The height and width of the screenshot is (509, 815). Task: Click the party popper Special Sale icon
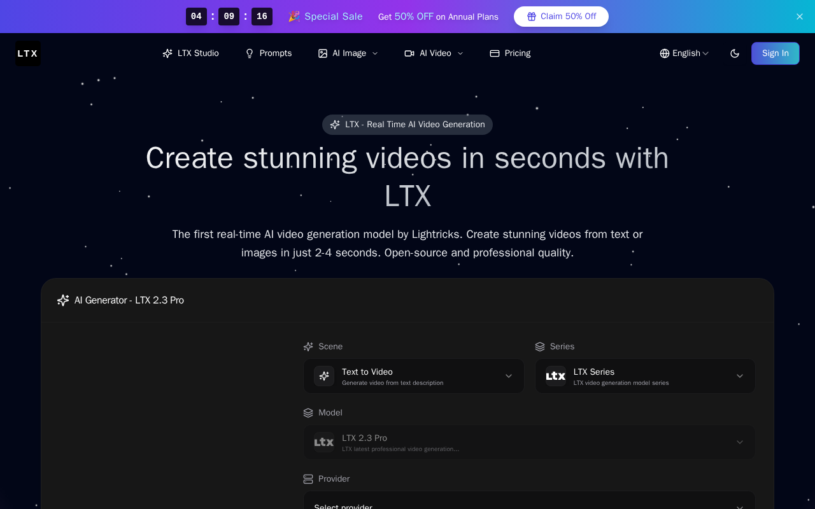click(294, 17)
